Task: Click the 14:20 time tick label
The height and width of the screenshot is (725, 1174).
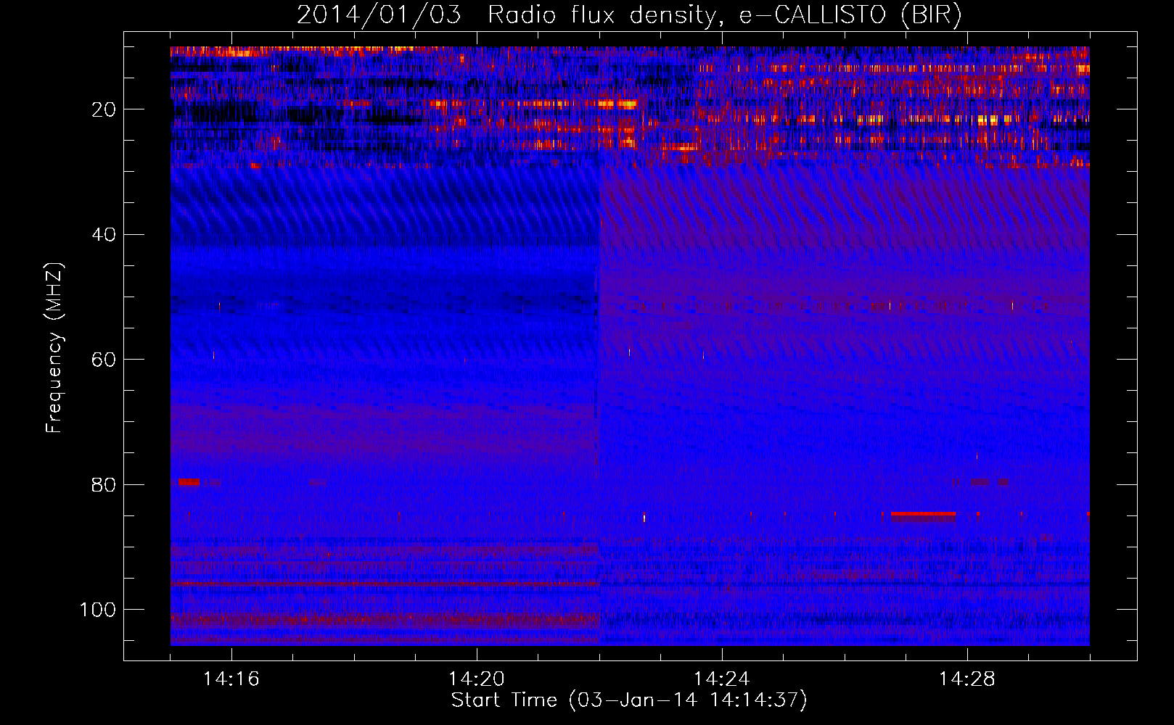Action: [477, 679]
